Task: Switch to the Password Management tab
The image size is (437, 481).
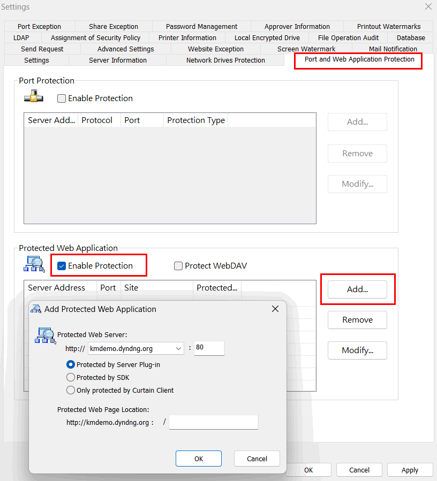Action: click(201, 26)
